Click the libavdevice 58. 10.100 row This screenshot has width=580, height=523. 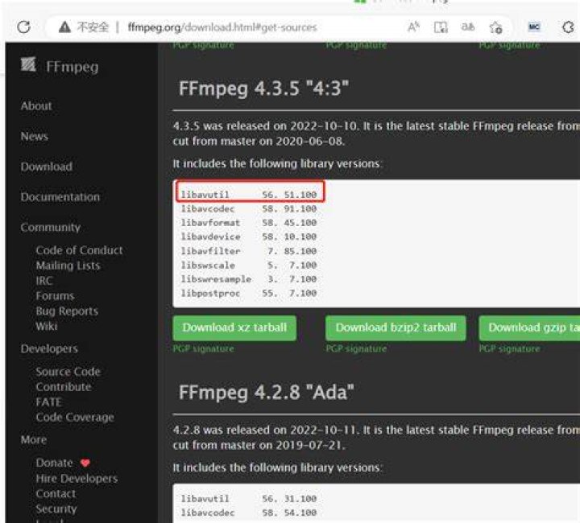click(x=249, y=237)
